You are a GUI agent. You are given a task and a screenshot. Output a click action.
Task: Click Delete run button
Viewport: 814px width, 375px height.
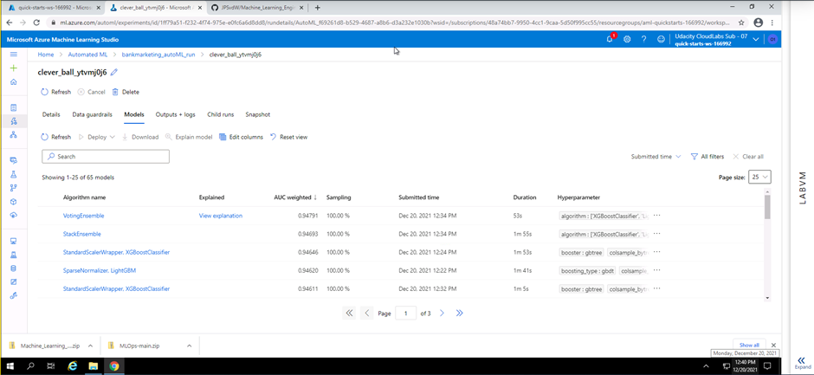tap(126, 92)
